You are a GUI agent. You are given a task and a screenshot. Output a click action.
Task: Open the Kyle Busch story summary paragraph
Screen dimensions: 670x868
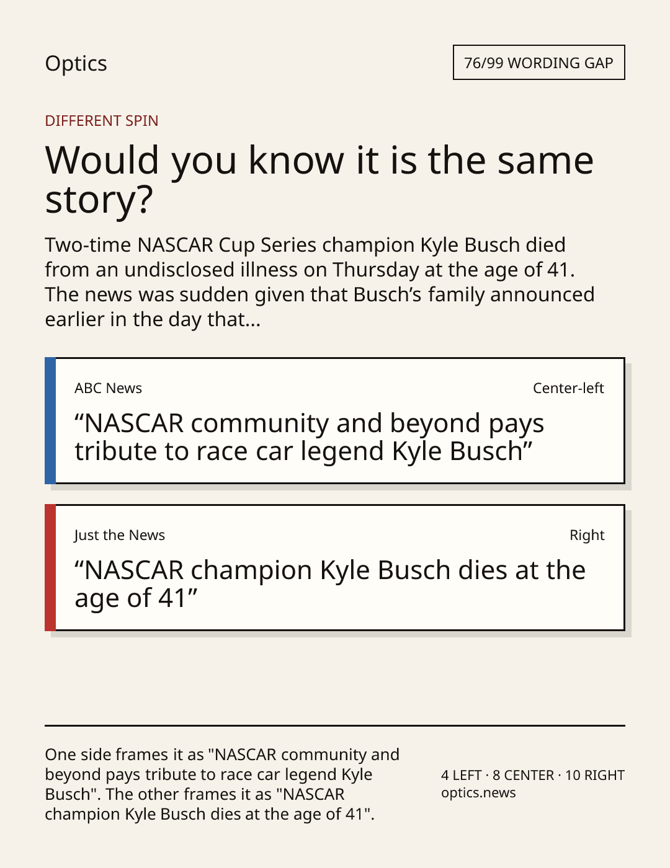point(319,282)
